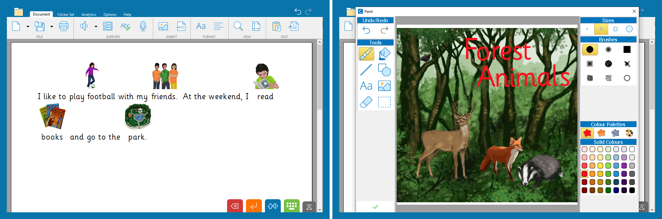Select the dashed rectangle selection tool
662x219 pixels.
pos(384,102)
